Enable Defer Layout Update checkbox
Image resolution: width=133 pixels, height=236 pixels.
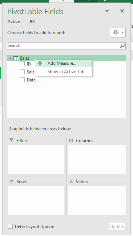coord(10,227)
